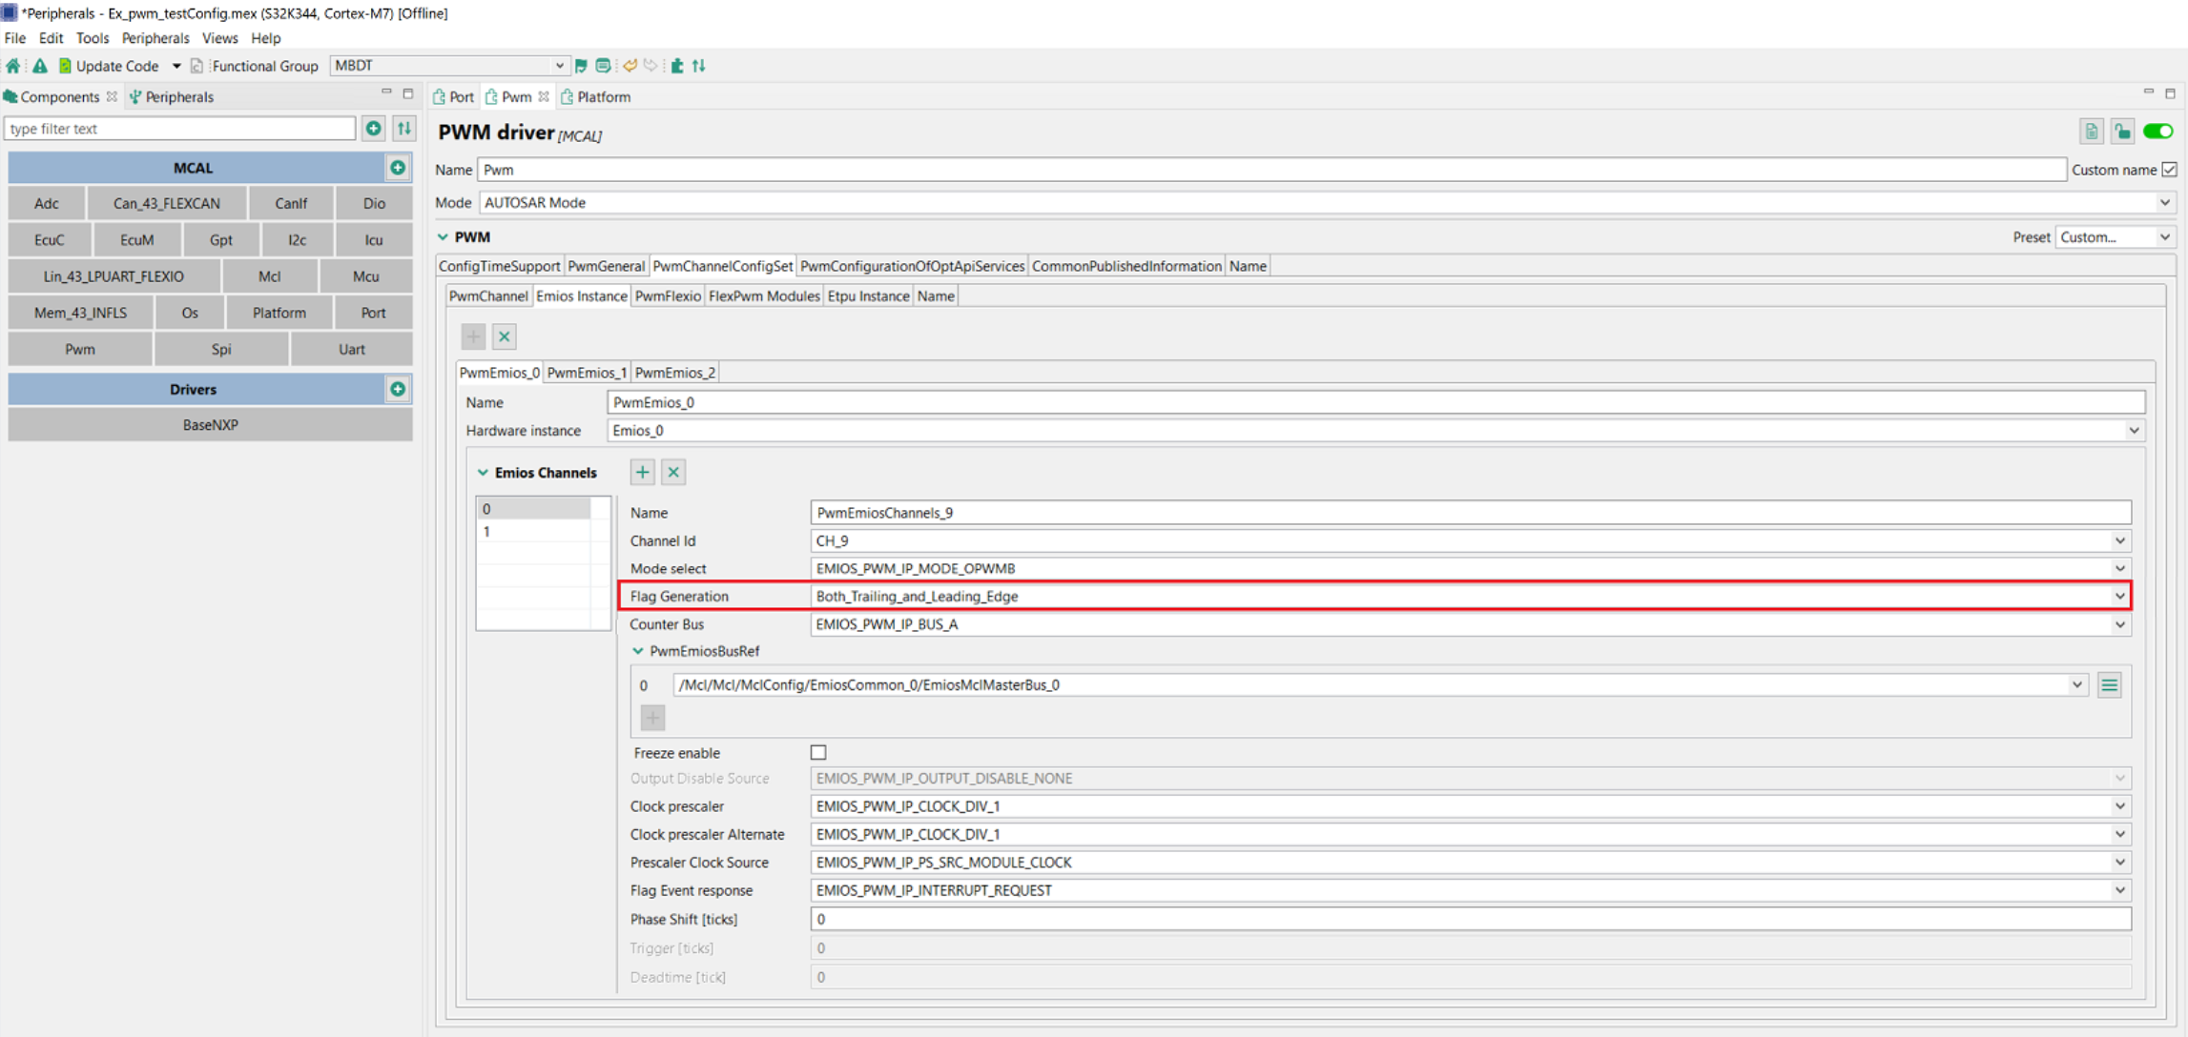Switch to the PwmGeneral tab
Image resolution: width=2188 pixels, height=1037 pixels.
pyautogui.click(x=606, y=267)
